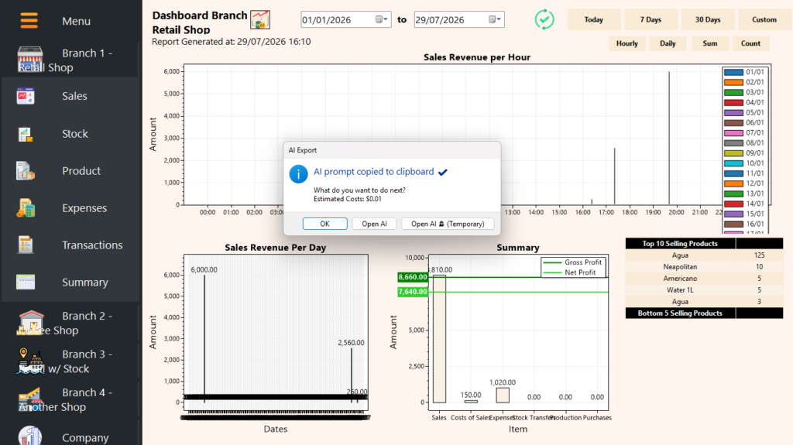Click the start date field 01/01/2026

pos(346,19)
